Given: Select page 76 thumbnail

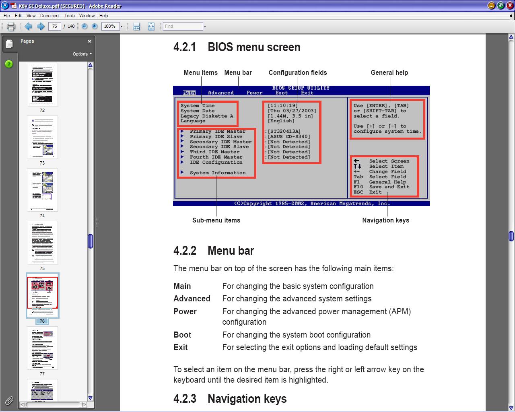Looking at the screenshot, I should pos(42,295).
